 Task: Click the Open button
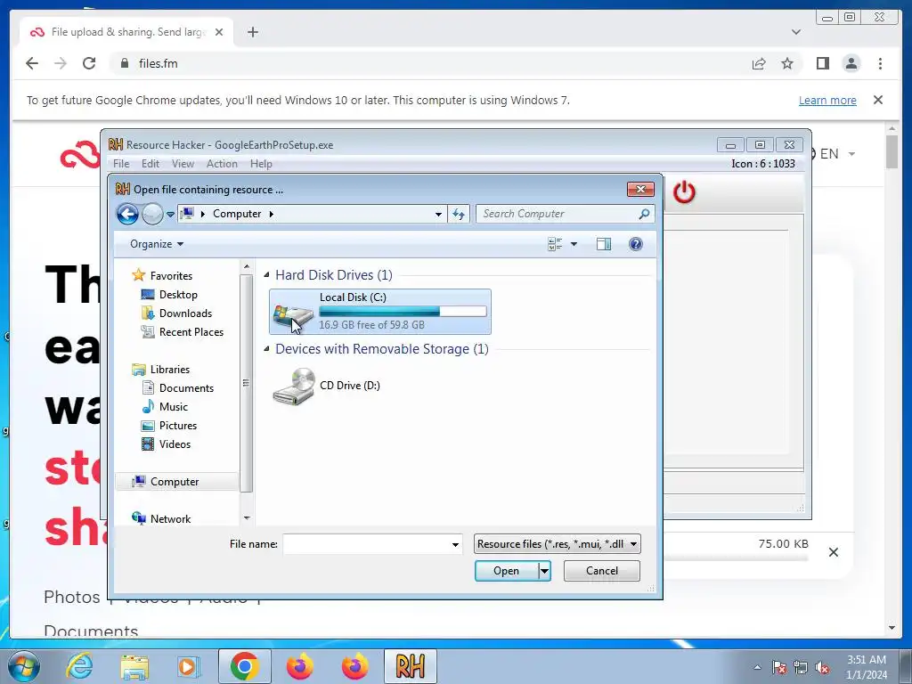[x=506, y=571]
